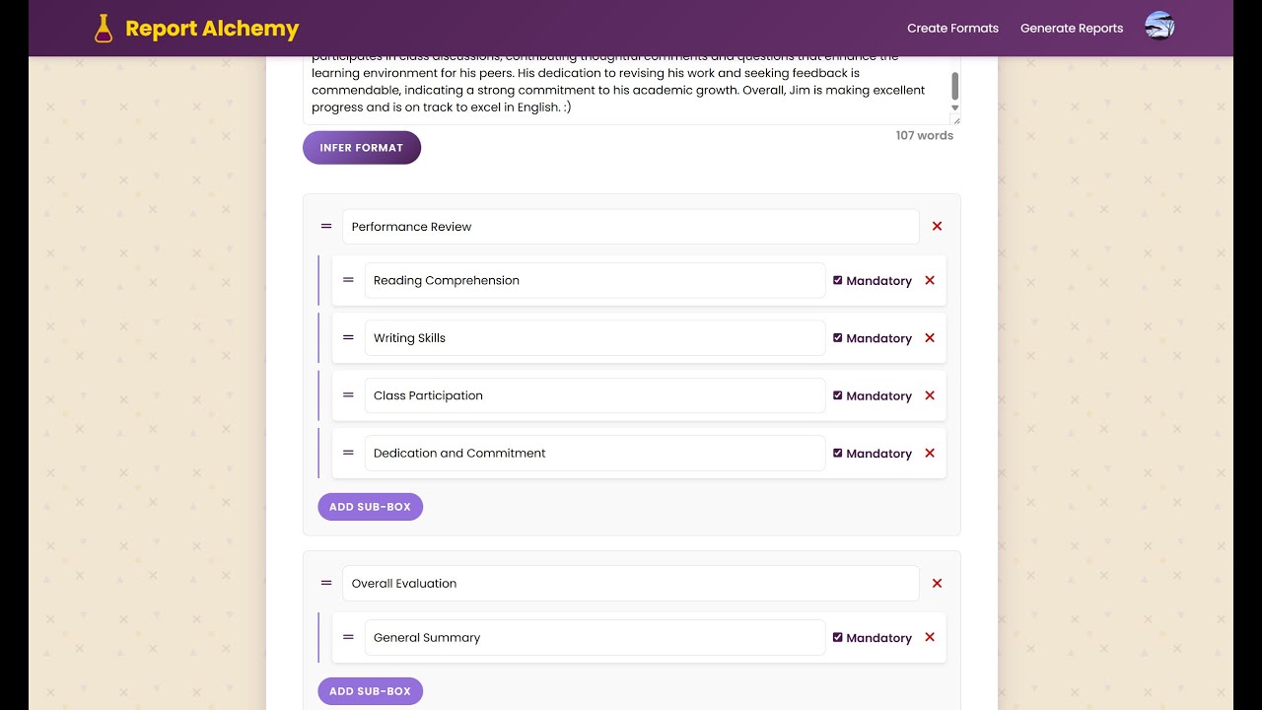The image size is (1262, 710).
Task: Grab the Class Participation drag handle
Action: click(348, 395)
